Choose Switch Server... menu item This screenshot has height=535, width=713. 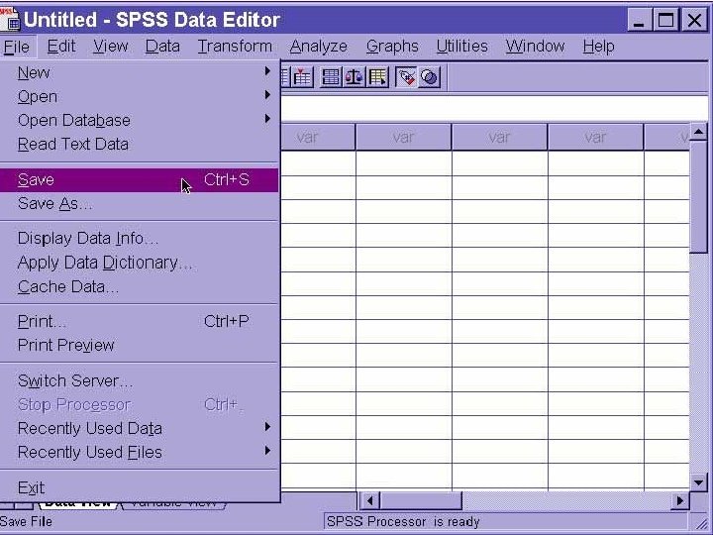tap(140, 380)
